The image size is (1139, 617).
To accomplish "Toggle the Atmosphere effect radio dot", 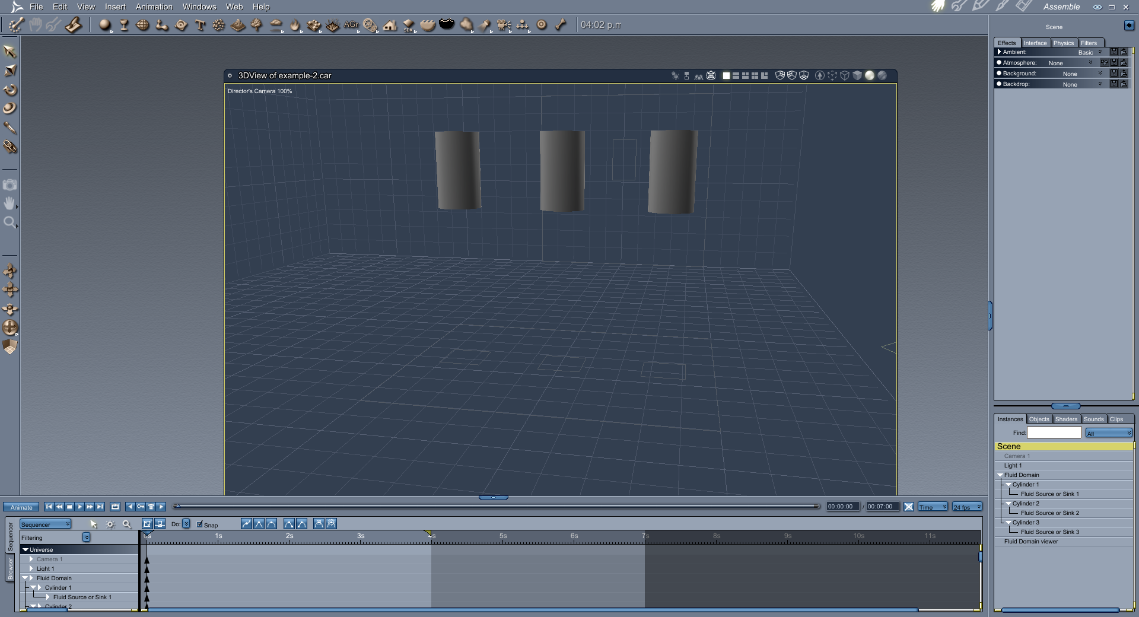I will coord(999,62).
